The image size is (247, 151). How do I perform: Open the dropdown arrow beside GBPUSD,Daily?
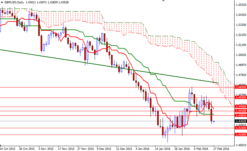[x=2, y=2]
